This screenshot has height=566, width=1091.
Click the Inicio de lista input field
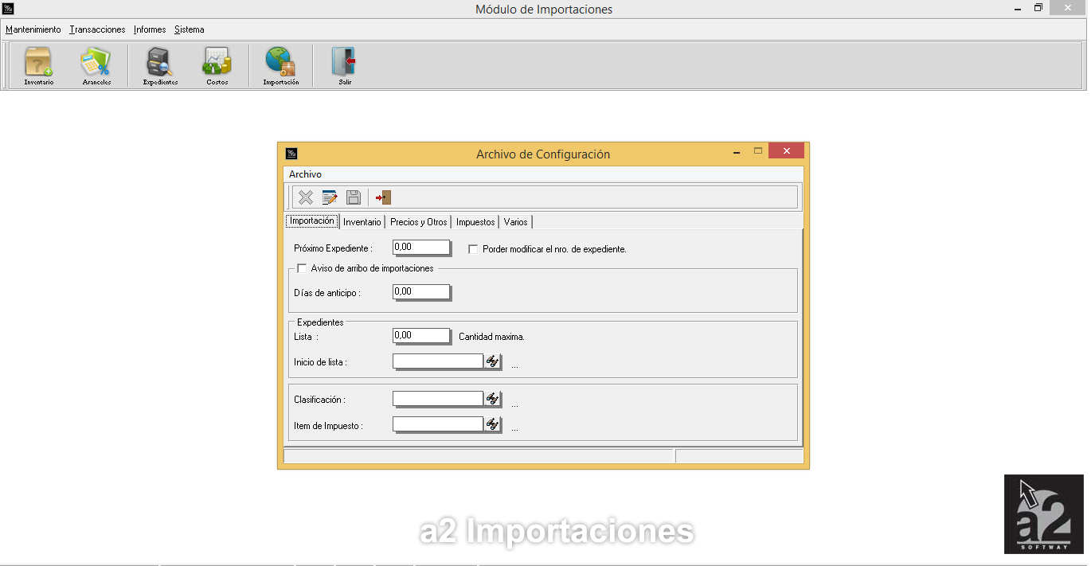438,361
